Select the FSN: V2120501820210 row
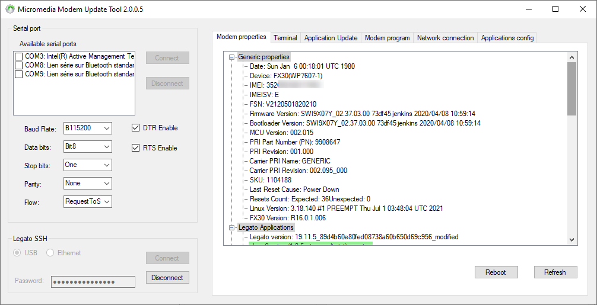This screenshot has width=597, height=305. coord(283,104)
